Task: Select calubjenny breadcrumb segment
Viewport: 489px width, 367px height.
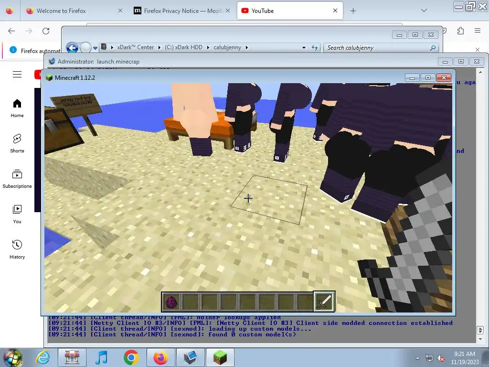Action: pos(227,47)
